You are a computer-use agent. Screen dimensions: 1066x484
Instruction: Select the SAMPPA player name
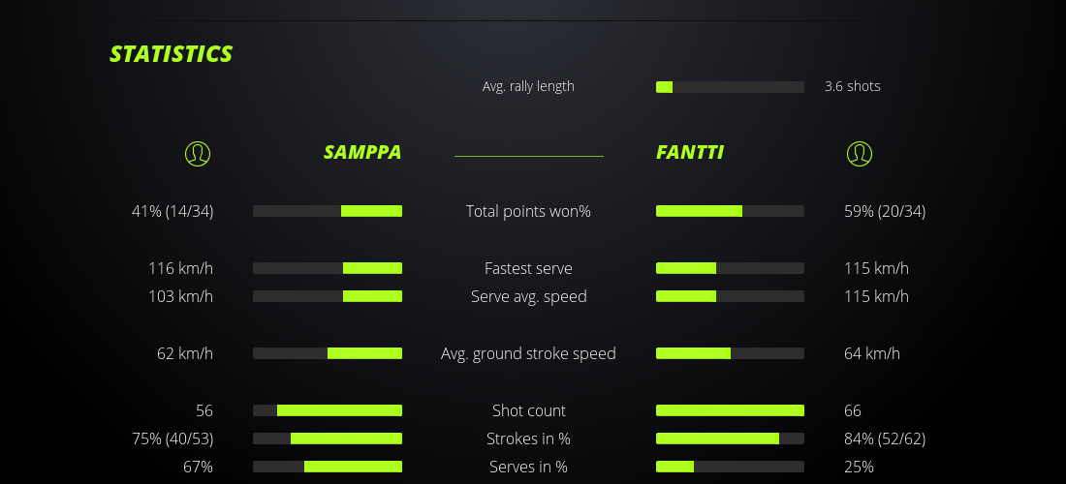362,153
